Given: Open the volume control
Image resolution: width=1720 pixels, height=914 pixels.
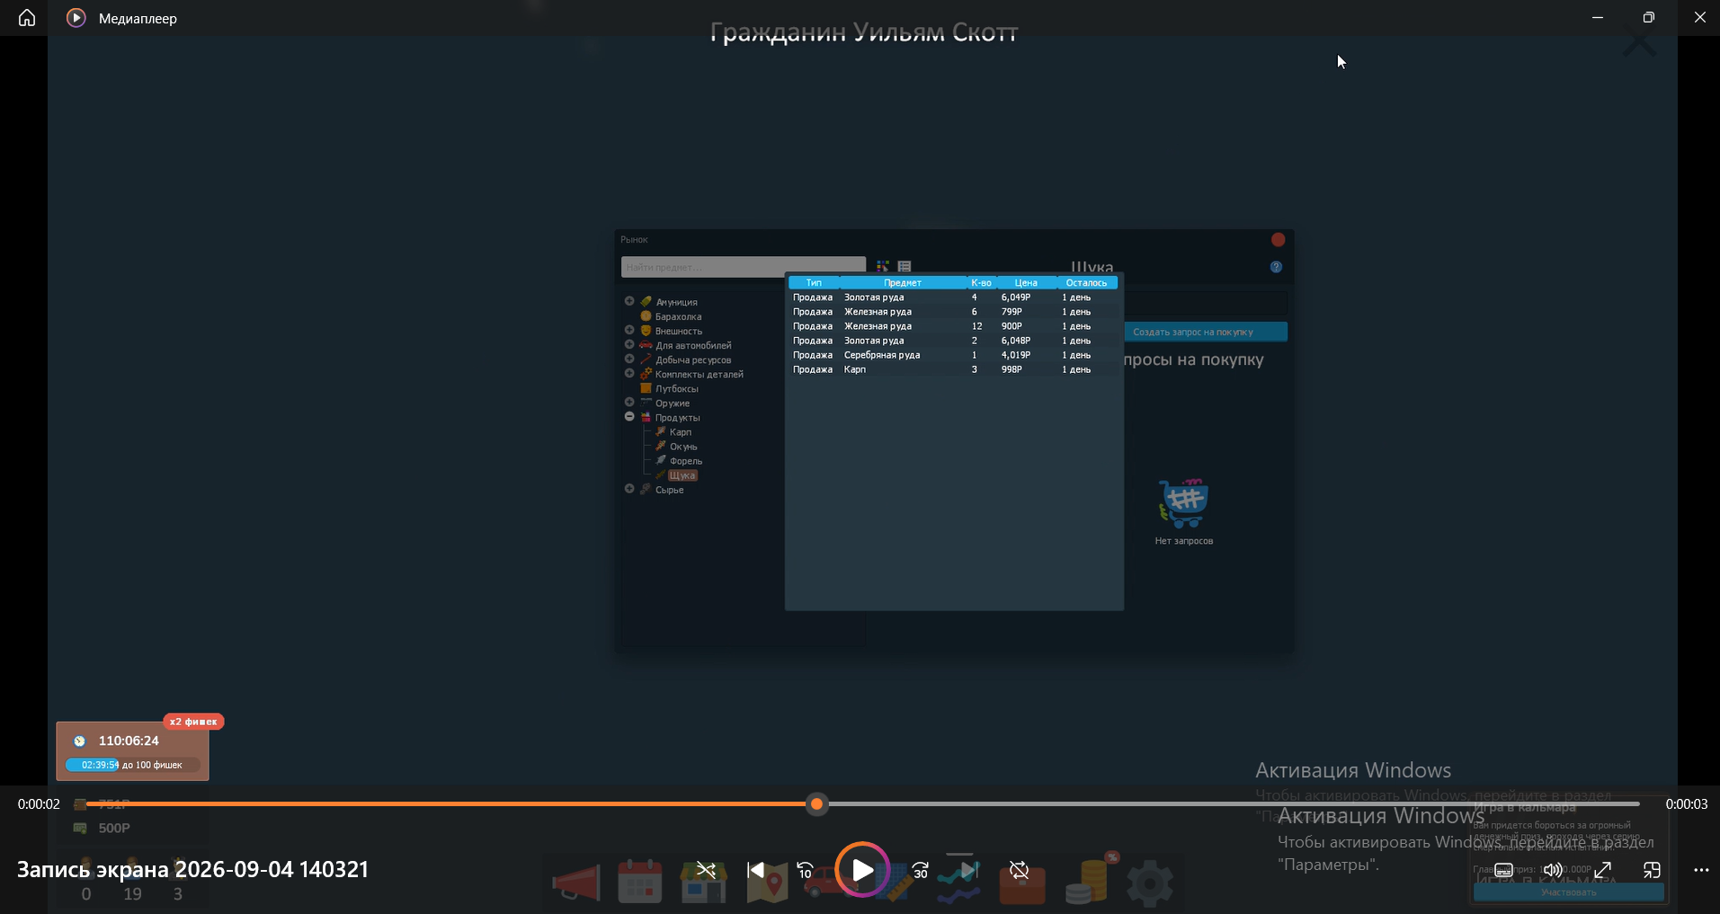Looking at the screenshot, I should tap(1553, 870).
